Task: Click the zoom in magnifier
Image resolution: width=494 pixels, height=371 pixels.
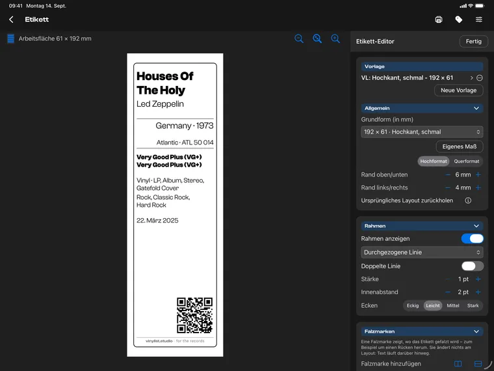Action: [335, 39]
